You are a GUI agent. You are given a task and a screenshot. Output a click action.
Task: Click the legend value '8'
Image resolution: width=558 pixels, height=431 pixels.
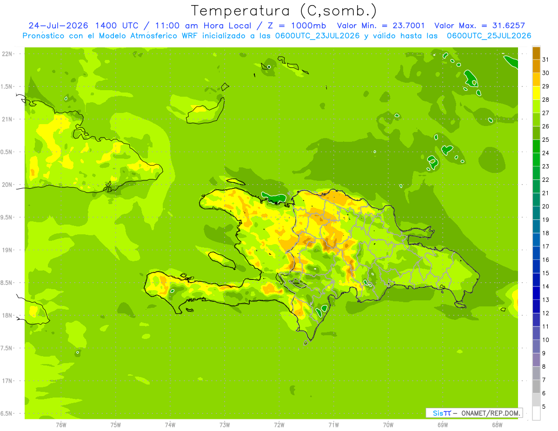pos(544,366)
